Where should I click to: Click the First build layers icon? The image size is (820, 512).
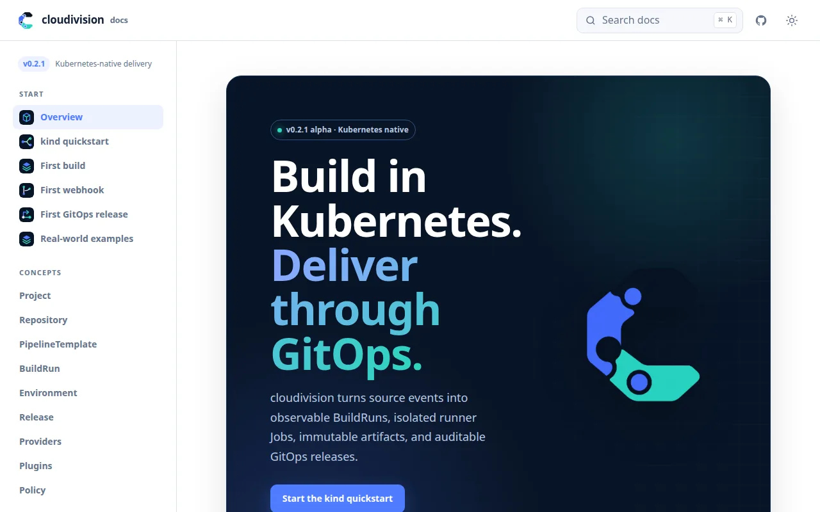click(26, 166)
